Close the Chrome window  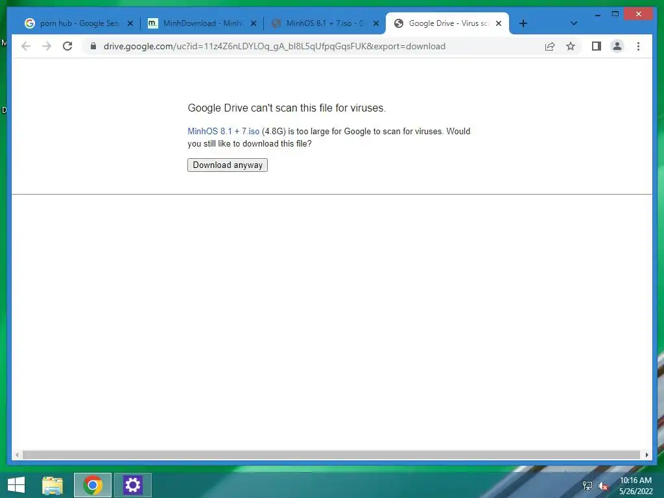(x=639, y=14)
